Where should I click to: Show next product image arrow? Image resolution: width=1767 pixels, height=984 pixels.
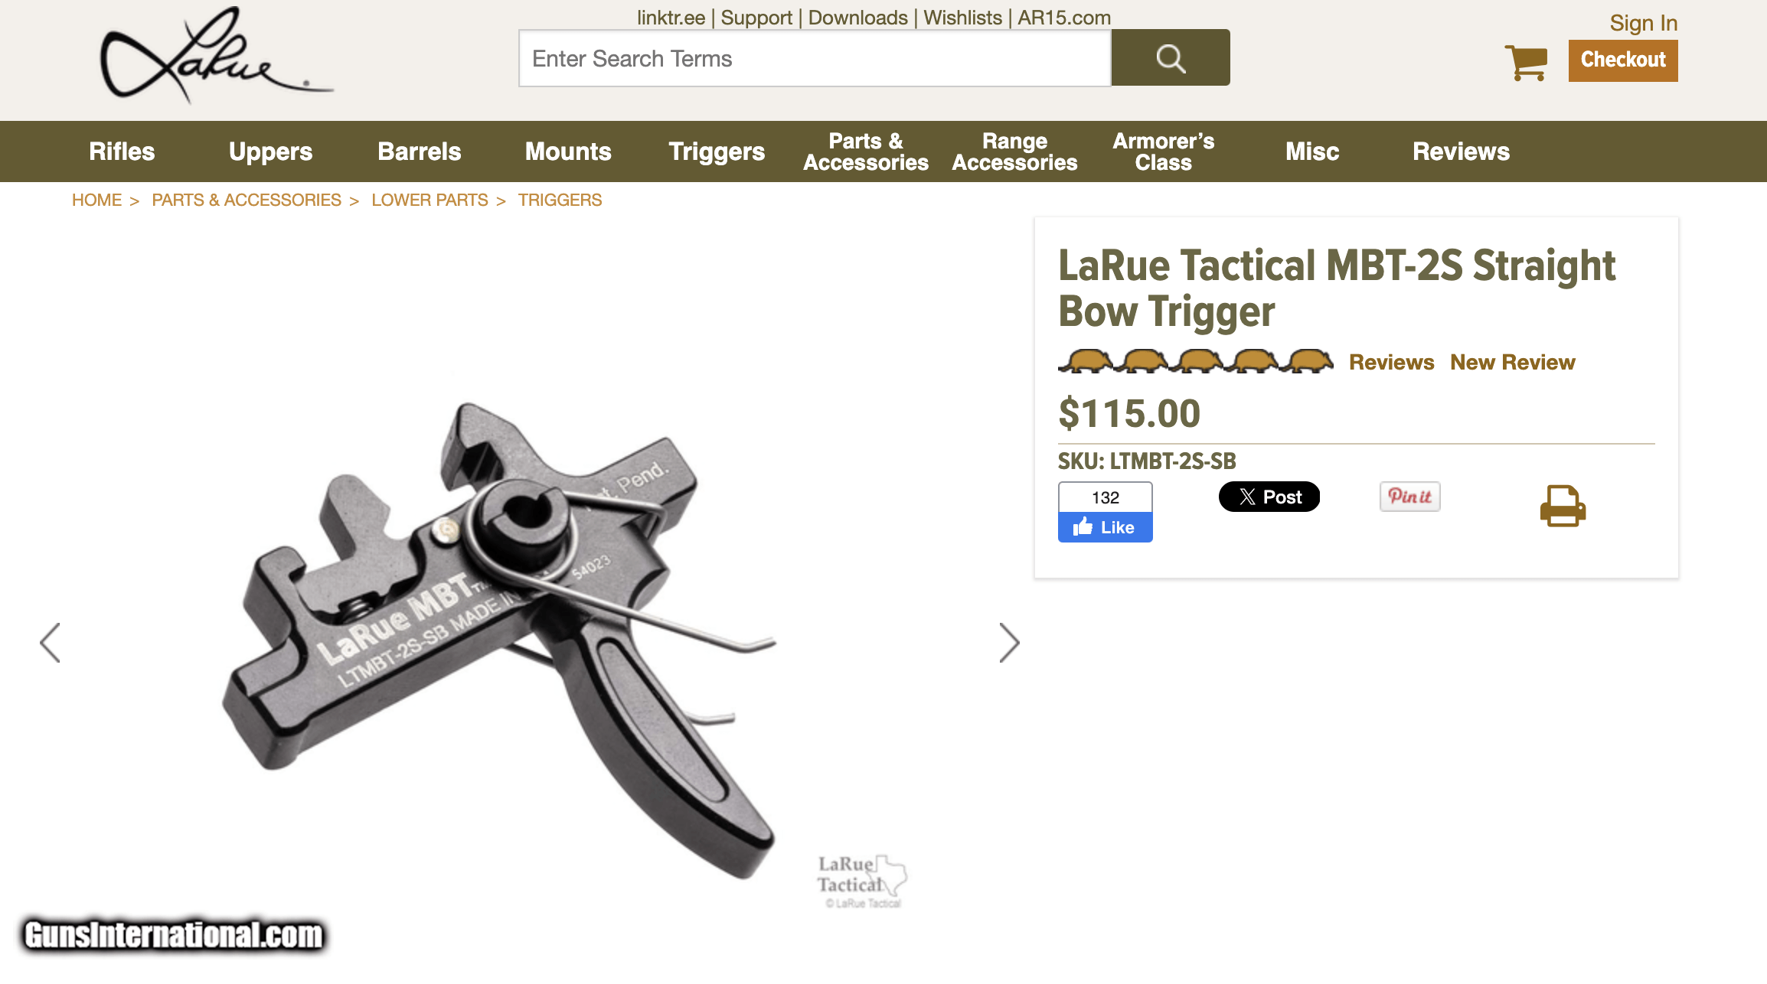[x=1009, y=643]
